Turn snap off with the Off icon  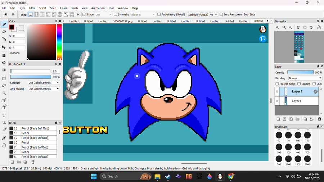pos(30,15)
